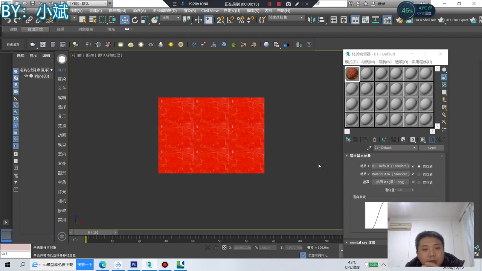Switch to the Freeform ribbon tab

35,29
